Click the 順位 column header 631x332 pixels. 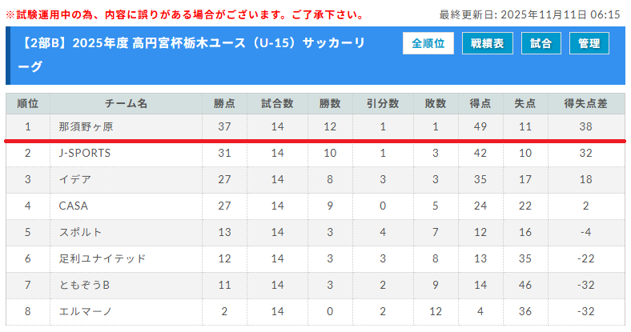point(27,103)
